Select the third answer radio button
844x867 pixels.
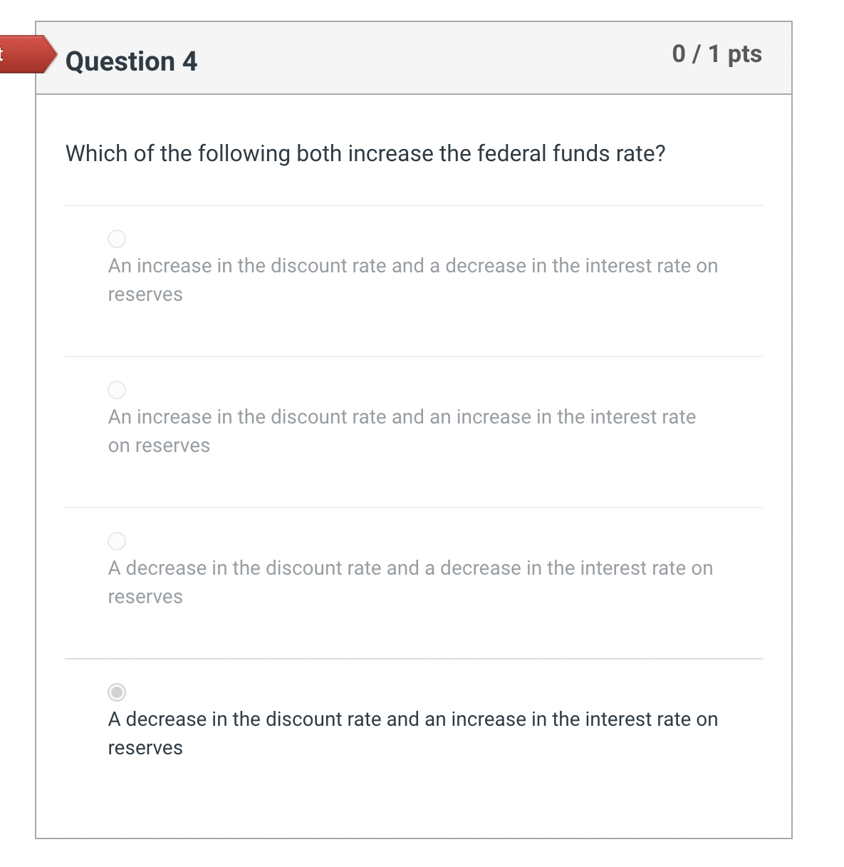click(x=116, y=541)
